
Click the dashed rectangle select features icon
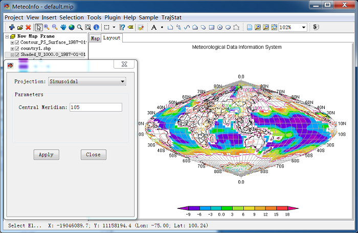106,27
